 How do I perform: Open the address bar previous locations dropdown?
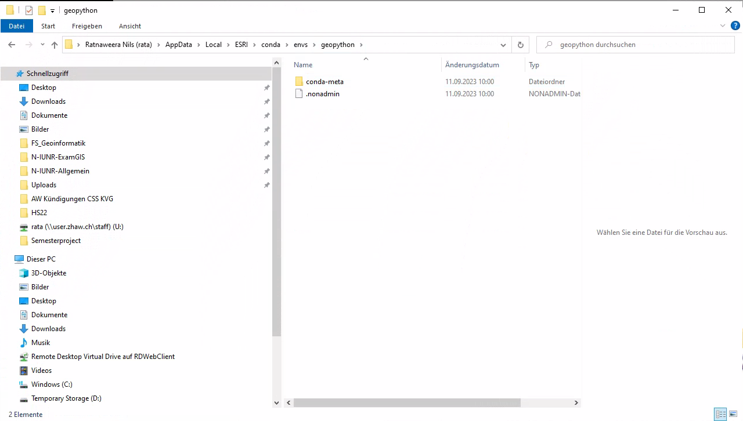point(503,45)
